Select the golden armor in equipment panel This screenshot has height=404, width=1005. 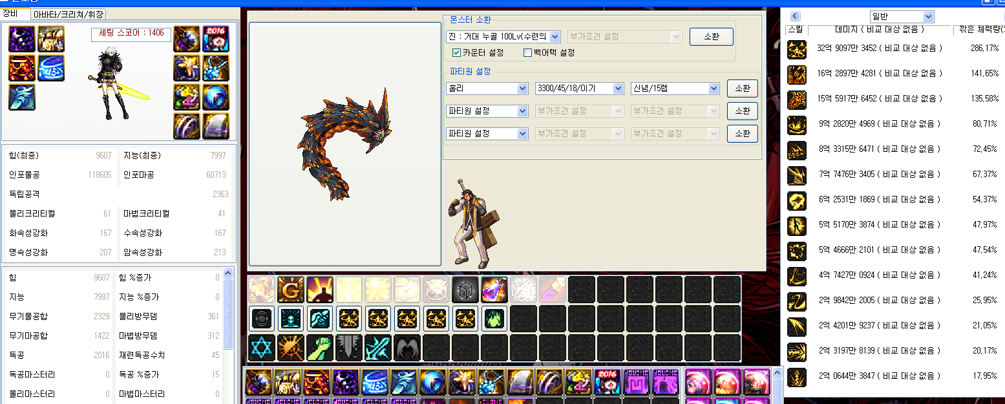[50, 39]
